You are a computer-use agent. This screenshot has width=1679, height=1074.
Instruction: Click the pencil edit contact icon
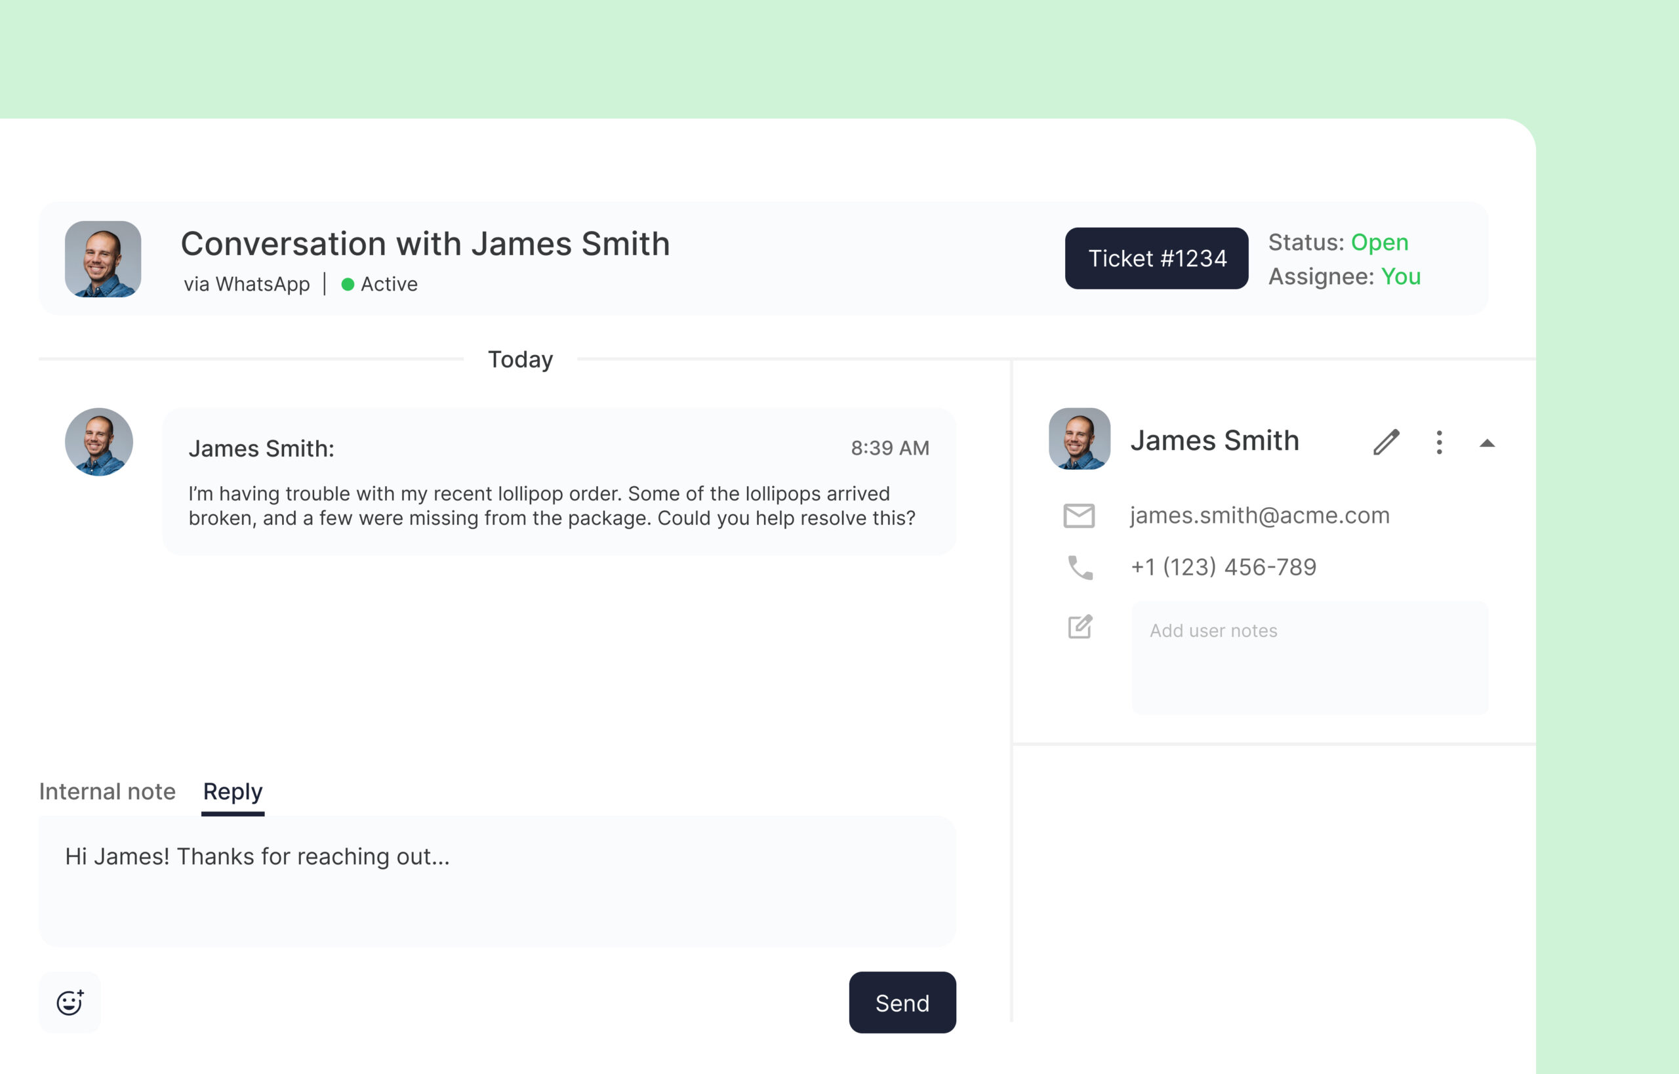tap(1386, 442)
